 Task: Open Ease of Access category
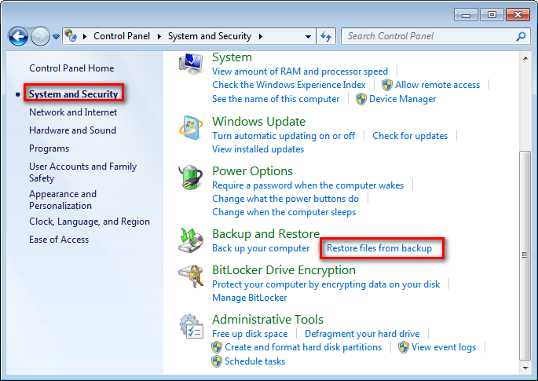click(x=59, y=240)
